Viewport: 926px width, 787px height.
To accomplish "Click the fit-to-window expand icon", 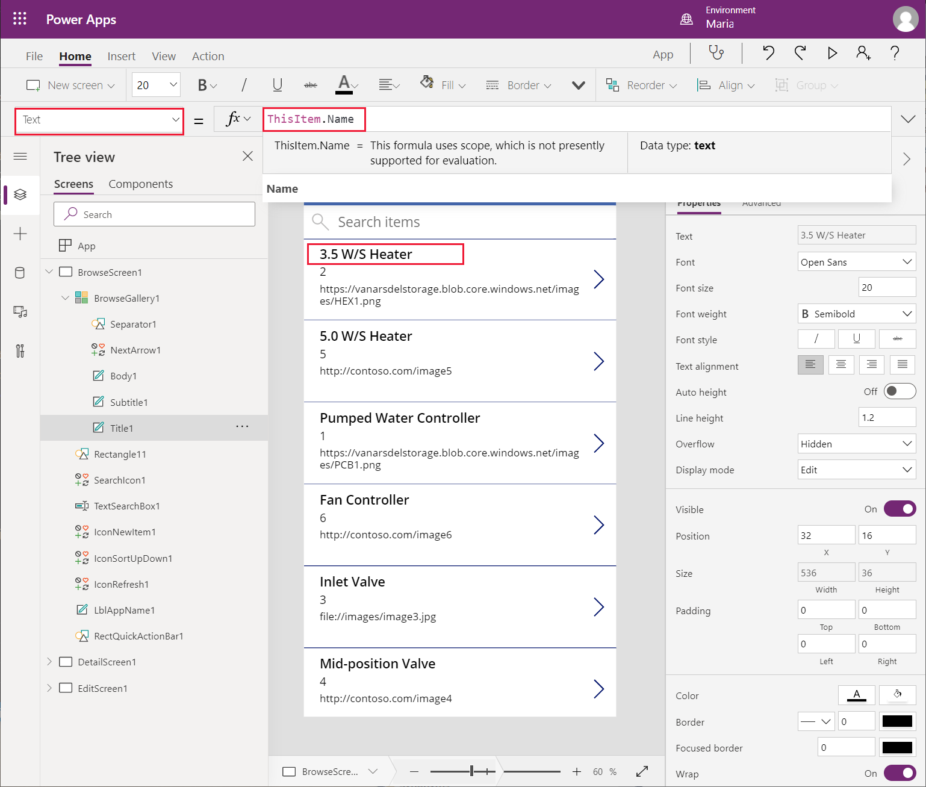I will pos(642,771).
